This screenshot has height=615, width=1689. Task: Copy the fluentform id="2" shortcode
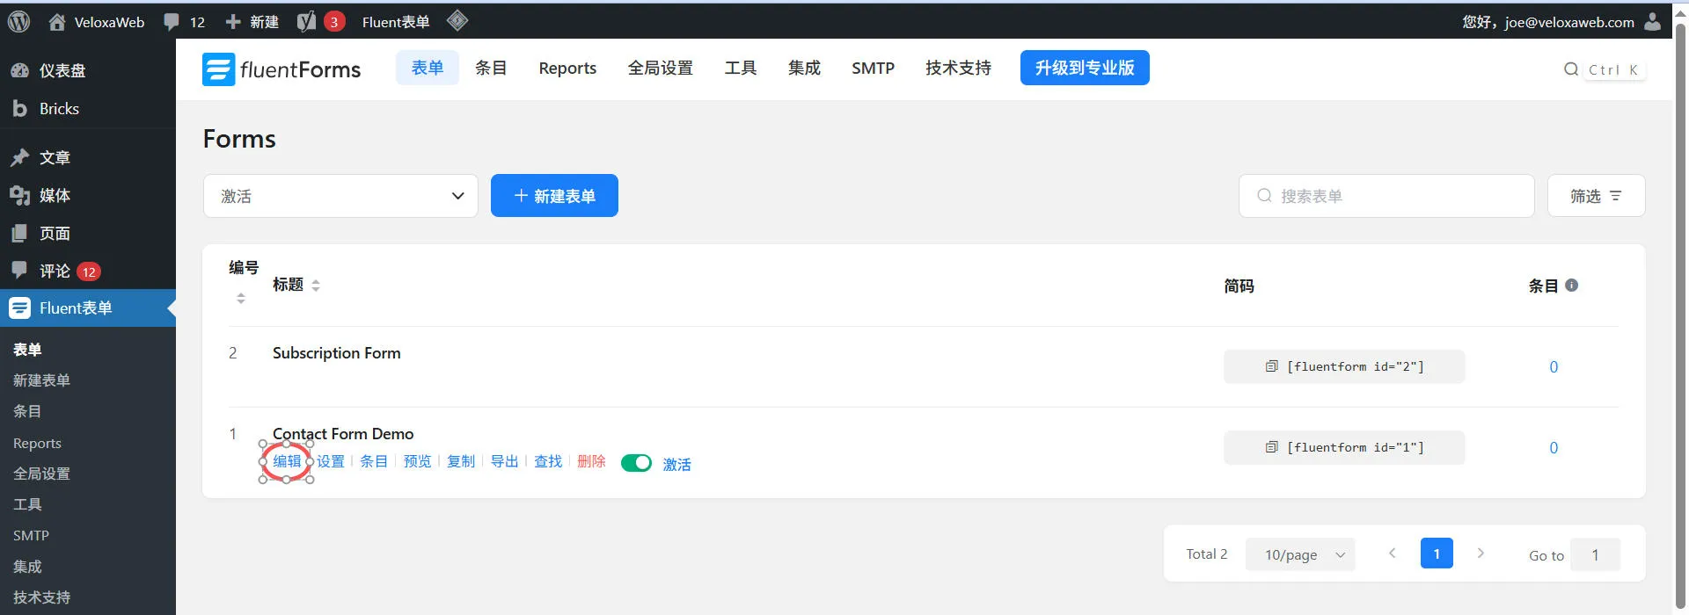click(1343, 366)
